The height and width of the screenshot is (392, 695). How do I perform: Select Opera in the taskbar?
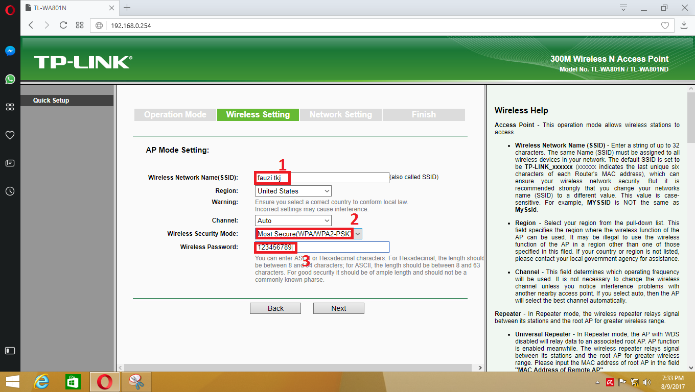point(105,382)
